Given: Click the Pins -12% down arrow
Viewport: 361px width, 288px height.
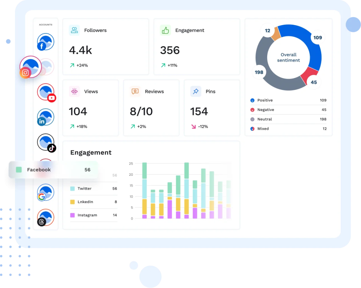Looking at the screenshot, I should [193, 126].
